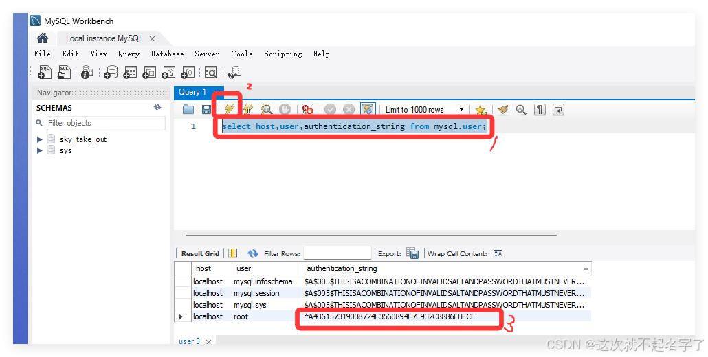
Task: Expand the sys schema
Action: click(x=40, y=150)
